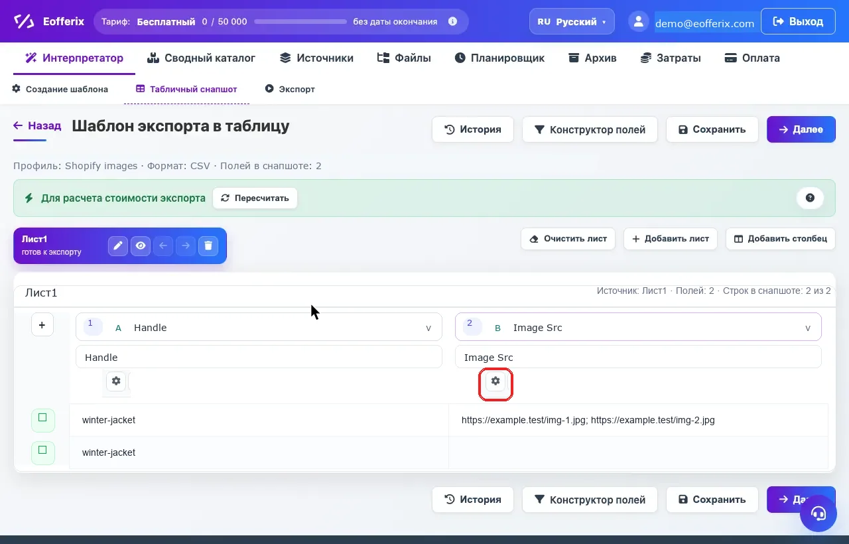This screenshot has height=544, width=849.
Task: Move Лист1 left with arrow icon
Action: (x=163, y=246)
